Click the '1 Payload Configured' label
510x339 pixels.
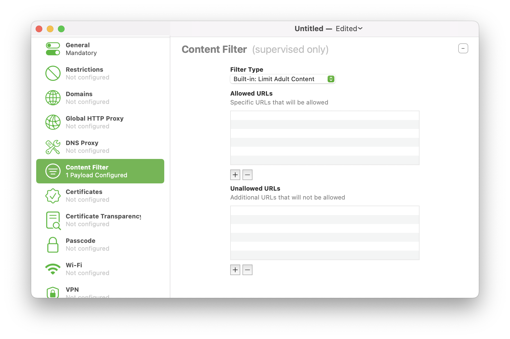(x=96, y=175)
